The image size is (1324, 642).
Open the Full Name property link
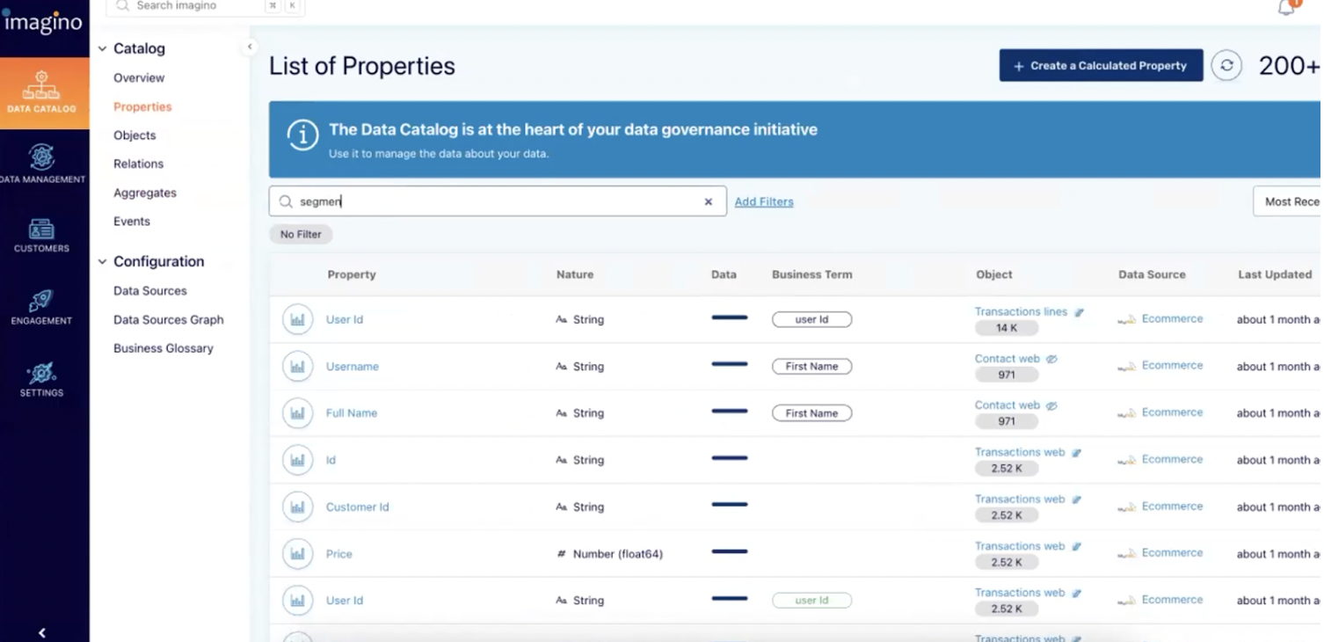(x=352, y=413)
